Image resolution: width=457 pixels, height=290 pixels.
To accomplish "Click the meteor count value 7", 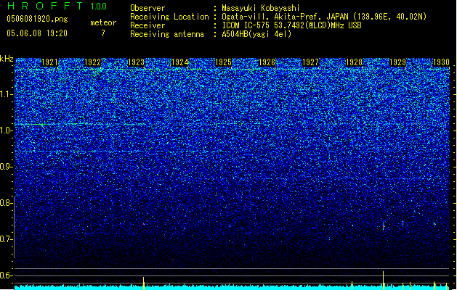I will (x=103, y=33).
